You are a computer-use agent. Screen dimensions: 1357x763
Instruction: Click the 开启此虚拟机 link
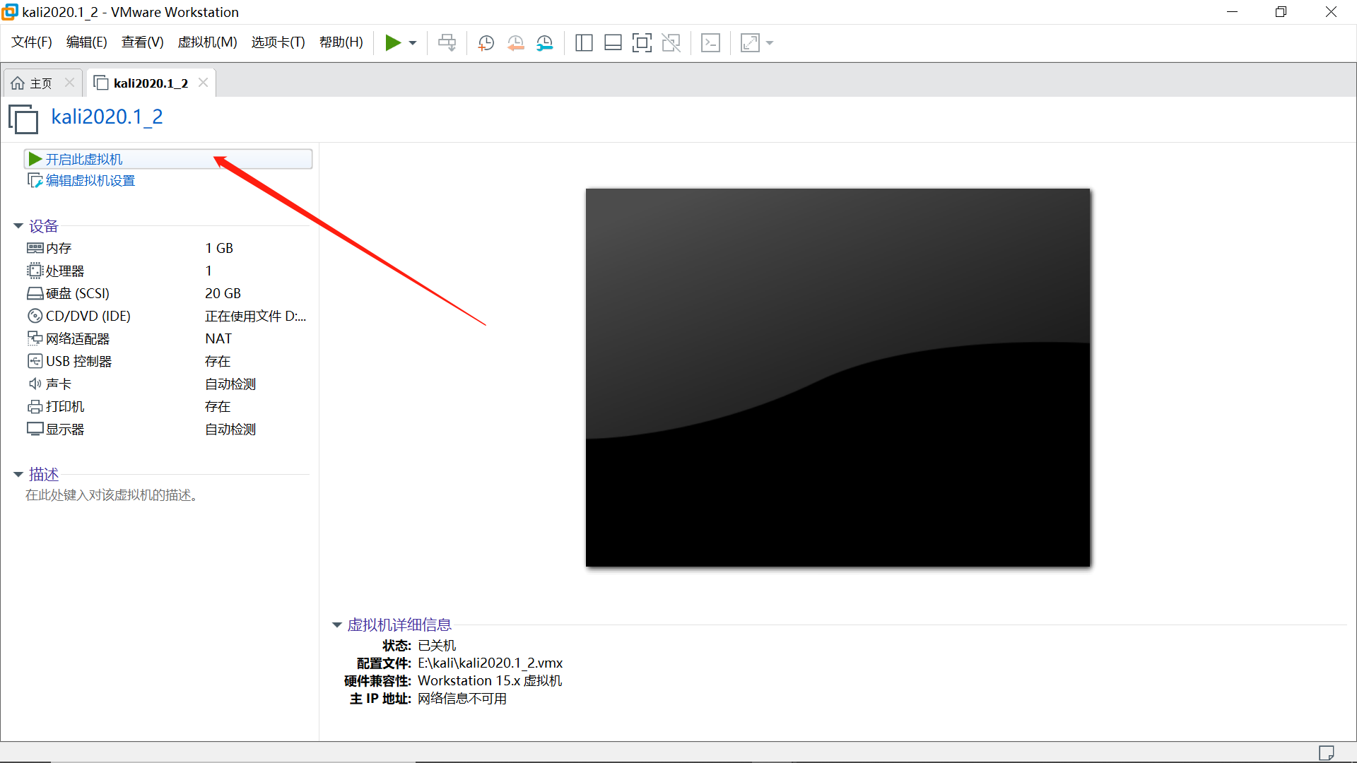pos(84,160)
